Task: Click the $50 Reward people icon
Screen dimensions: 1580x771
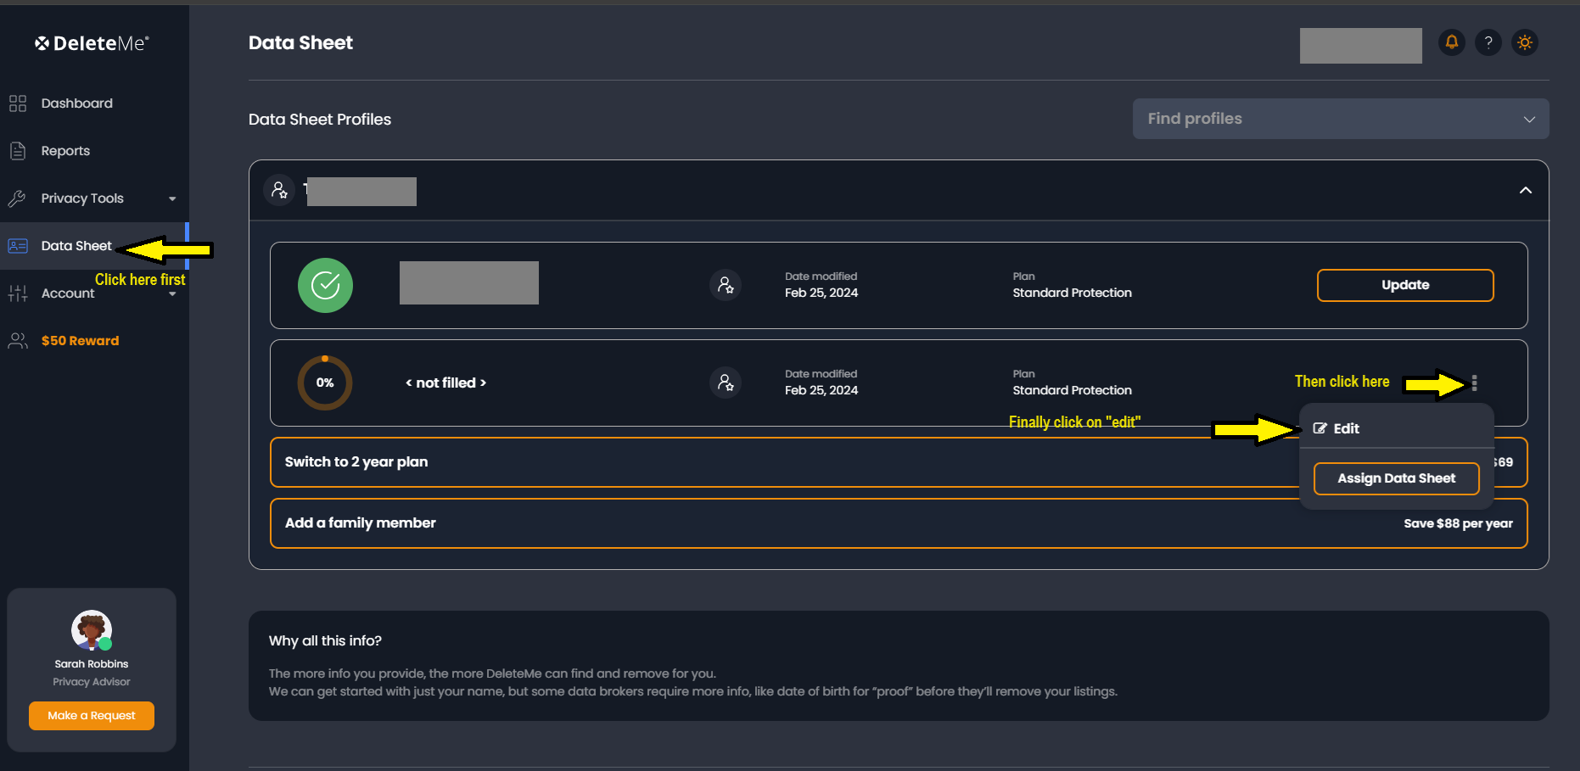Action: click(18, 341)
